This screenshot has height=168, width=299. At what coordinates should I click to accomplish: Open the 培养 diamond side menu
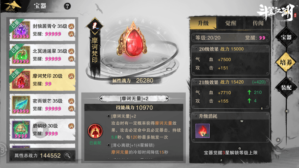[286, 62]
